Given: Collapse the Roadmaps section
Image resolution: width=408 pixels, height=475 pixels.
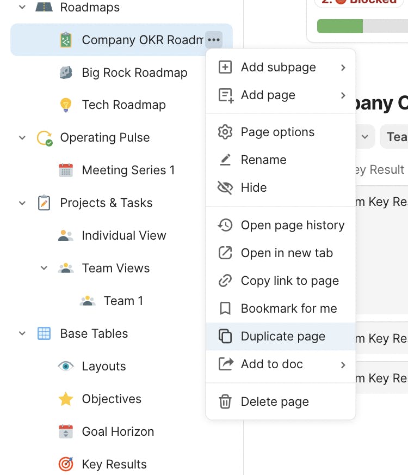Looking at the screenshot, I should click(22, 8).
